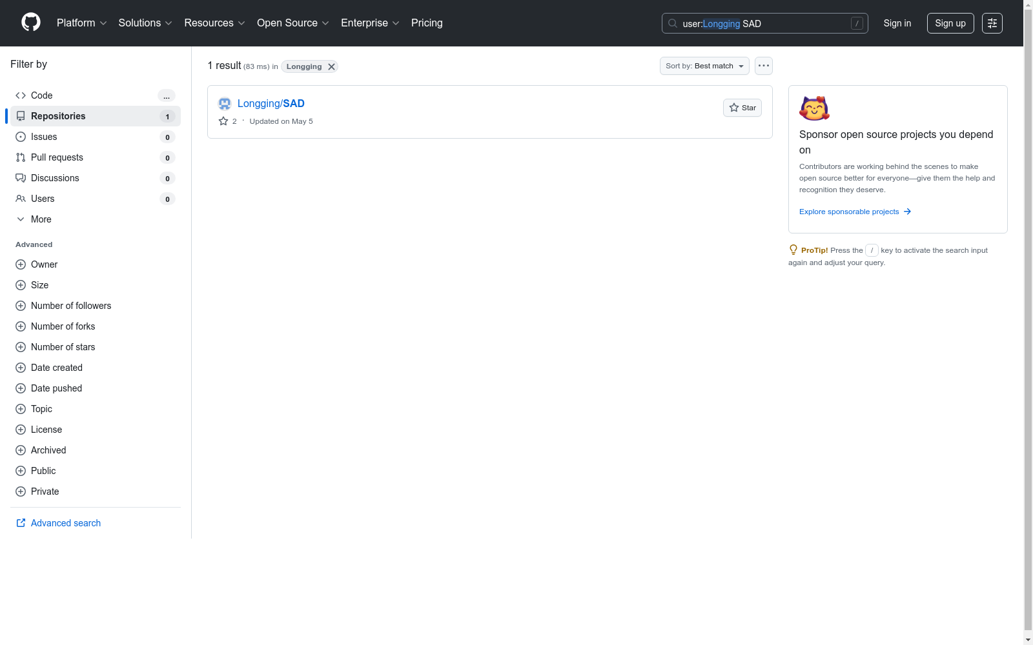Viewport: 1033px width, 645px height.
Task: Add the Number of forks filter plus icon
Action: tap(21, 326)
